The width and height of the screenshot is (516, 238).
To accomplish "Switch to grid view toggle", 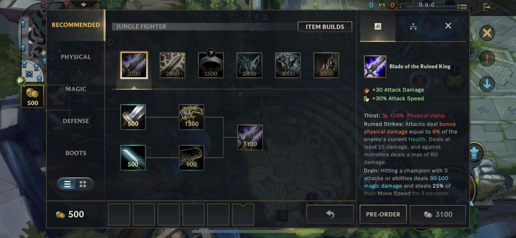I will (83, 184).
